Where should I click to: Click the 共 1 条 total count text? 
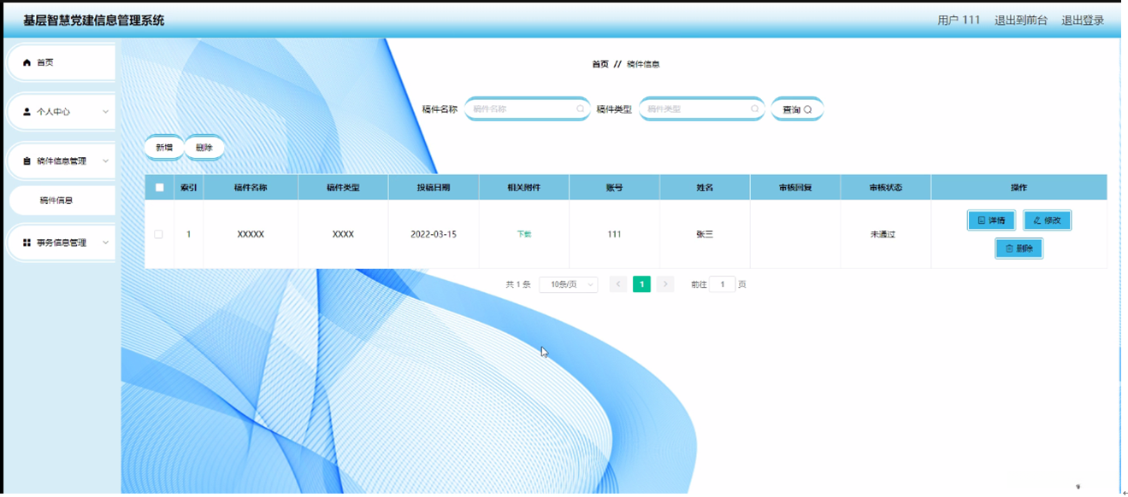point(518,284)
